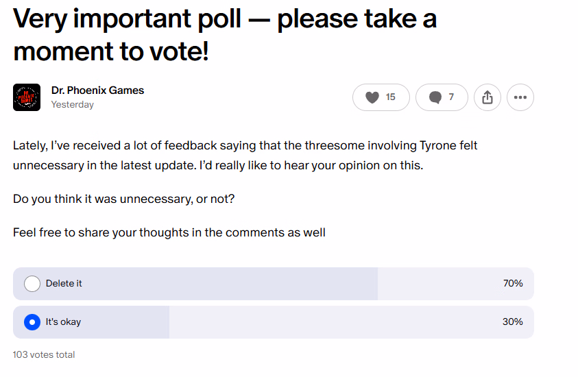Click the 30% result on the poll
This screenshot has width=578, height=377.
coord(513,322)
